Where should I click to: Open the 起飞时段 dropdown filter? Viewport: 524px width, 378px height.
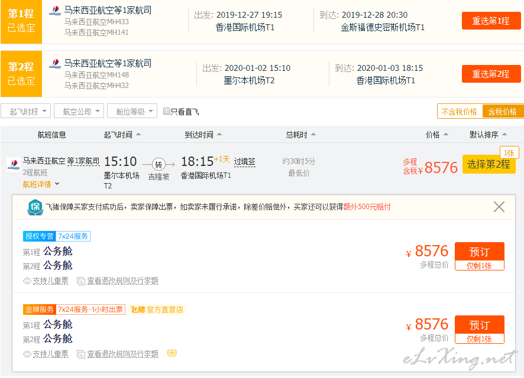26,111
